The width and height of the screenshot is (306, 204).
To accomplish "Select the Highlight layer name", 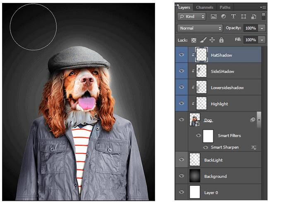I will [x=219, y=104].
